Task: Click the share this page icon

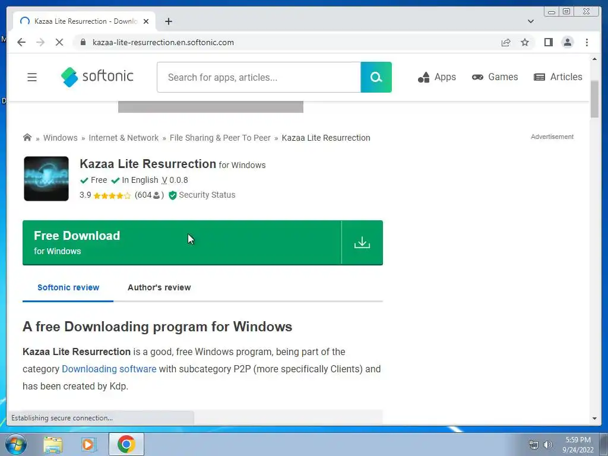Action: pyautogui.click(x=506, y=42)
